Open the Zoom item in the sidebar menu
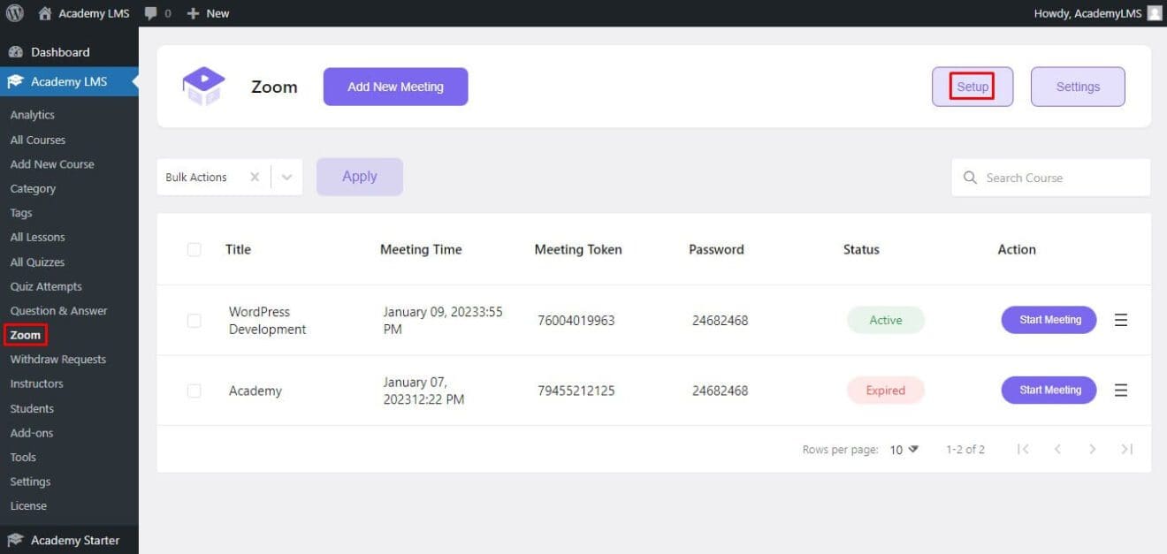The image size is (1167, 554). [25, 334]
